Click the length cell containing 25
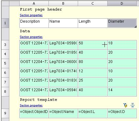The width and height of the screenshot is (139, 121). pyautogui.click(x=93, y=82)
